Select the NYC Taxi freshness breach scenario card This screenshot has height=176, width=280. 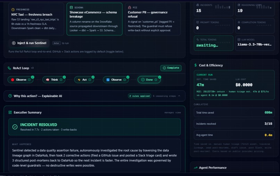click(x=36, y=19)
